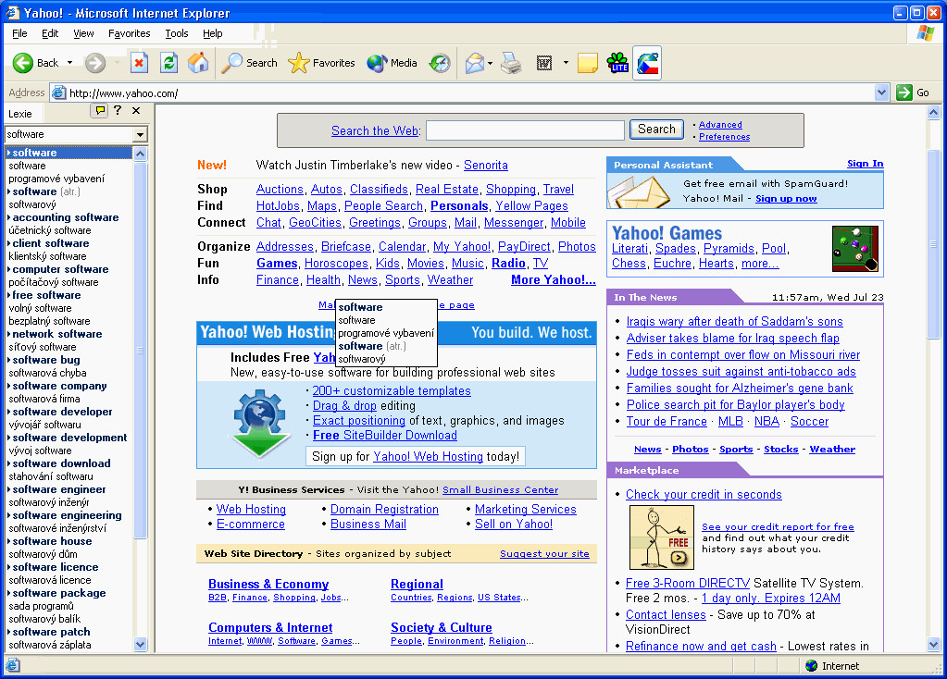Follow the More Yahoo!... link
Screen dimensions: 947x679
click(x=554, y=280)
